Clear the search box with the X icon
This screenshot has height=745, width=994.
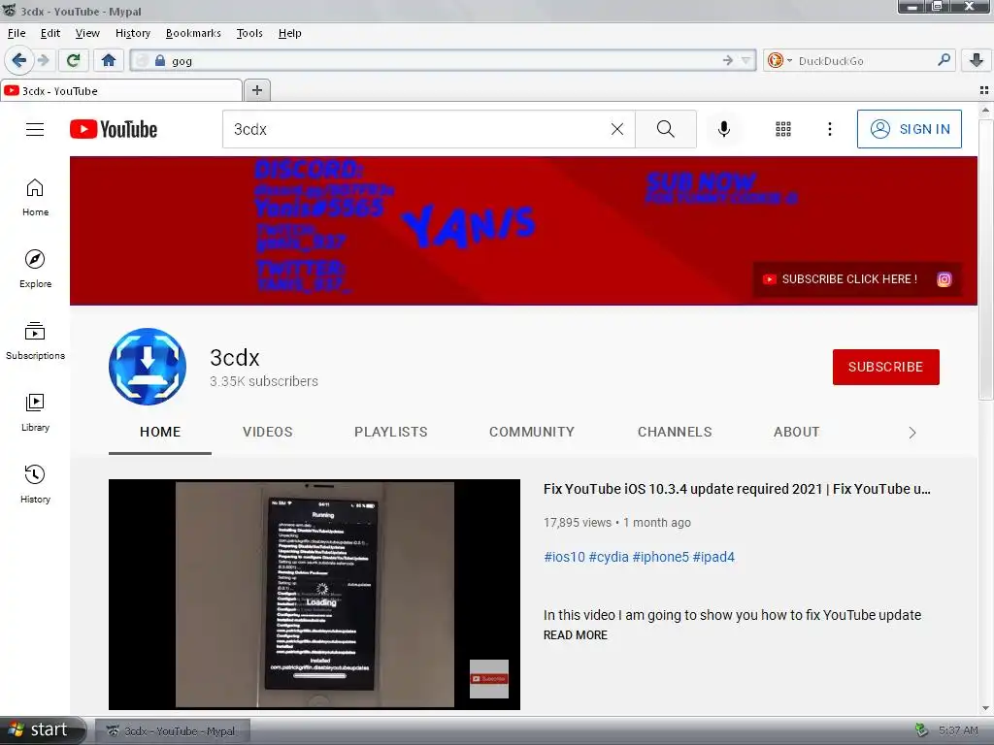click(x=616, y=129)
